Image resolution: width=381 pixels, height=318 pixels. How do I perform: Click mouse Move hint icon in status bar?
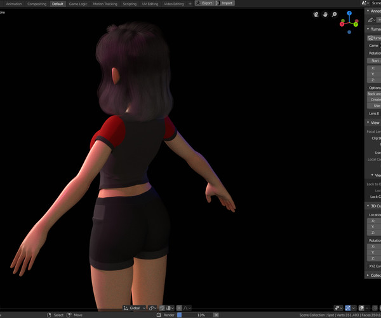[69, 315]
